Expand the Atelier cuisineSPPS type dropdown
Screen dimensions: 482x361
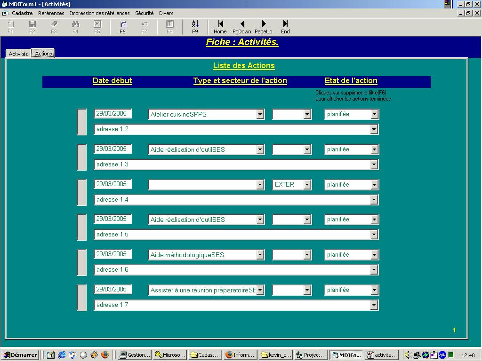click(260, 114)
